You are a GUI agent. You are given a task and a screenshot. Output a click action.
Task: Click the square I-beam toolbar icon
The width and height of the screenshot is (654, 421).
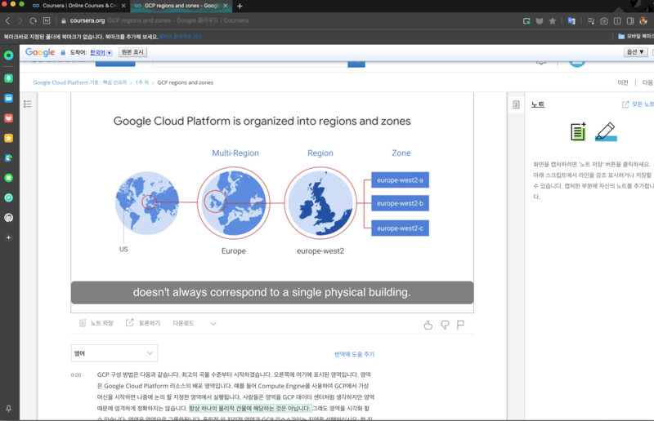coord(617,21)
